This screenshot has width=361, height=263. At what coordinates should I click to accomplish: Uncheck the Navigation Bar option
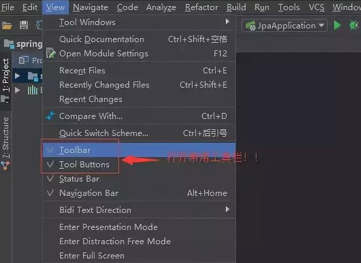coord(139,193)
